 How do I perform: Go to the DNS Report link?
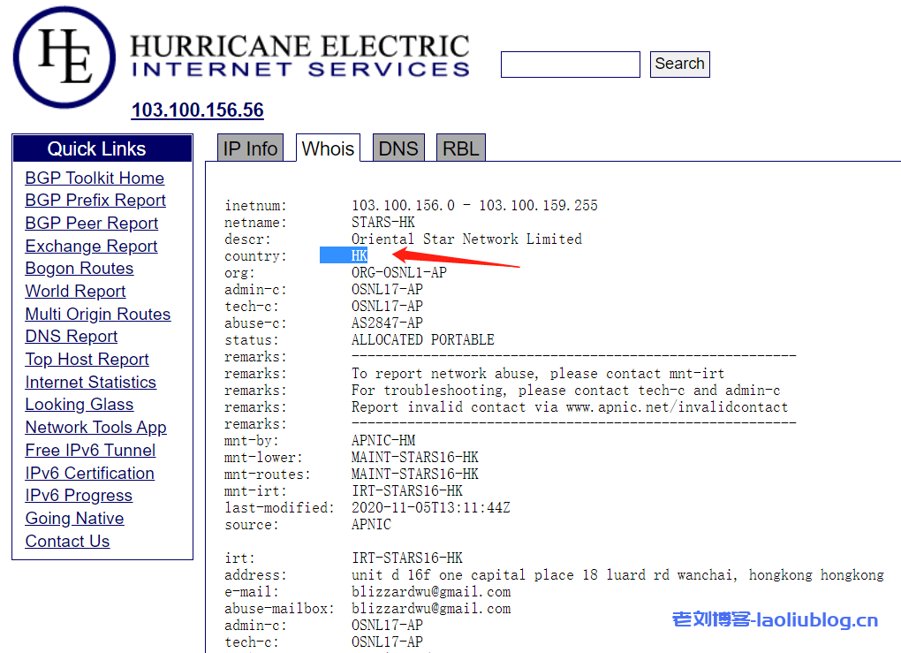tap(72, 337)
